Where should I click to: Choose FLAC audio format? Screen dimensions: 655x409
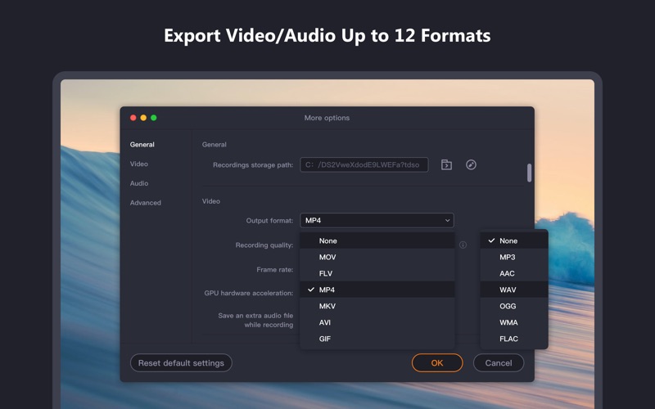pos(514,339)
